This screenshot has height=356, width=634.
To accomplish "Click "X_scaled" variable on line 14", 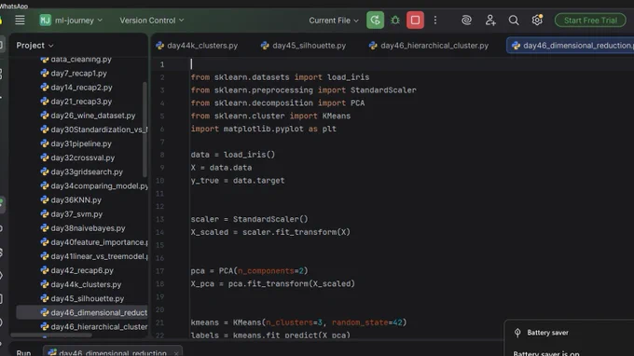I will click(x=210, y=232).
